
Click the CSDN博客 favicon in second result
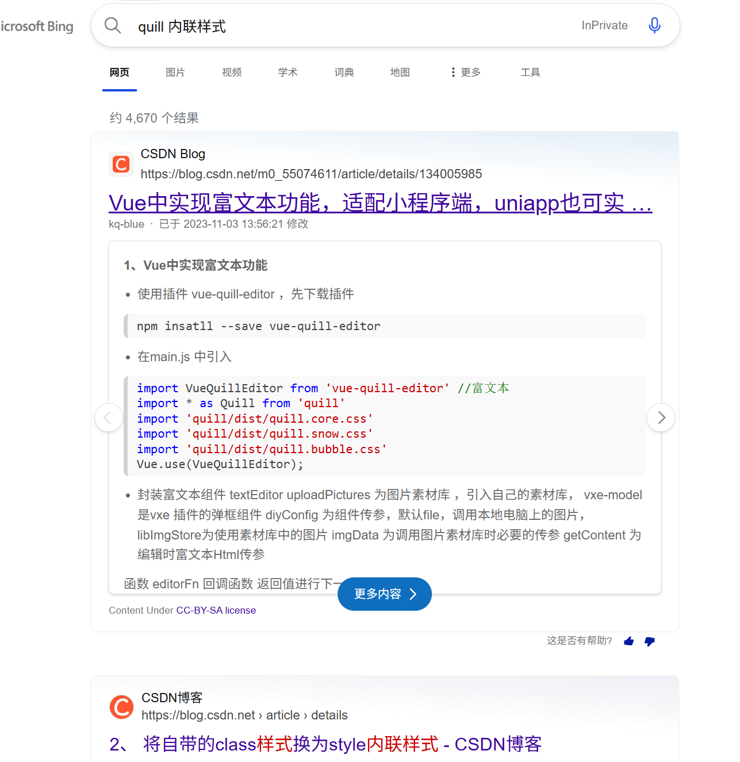click(121, 707)
